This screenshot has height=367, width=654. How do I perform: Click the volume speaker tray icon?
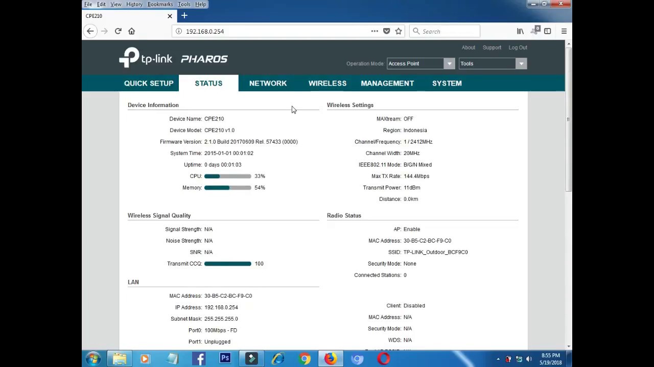point(529,359)
